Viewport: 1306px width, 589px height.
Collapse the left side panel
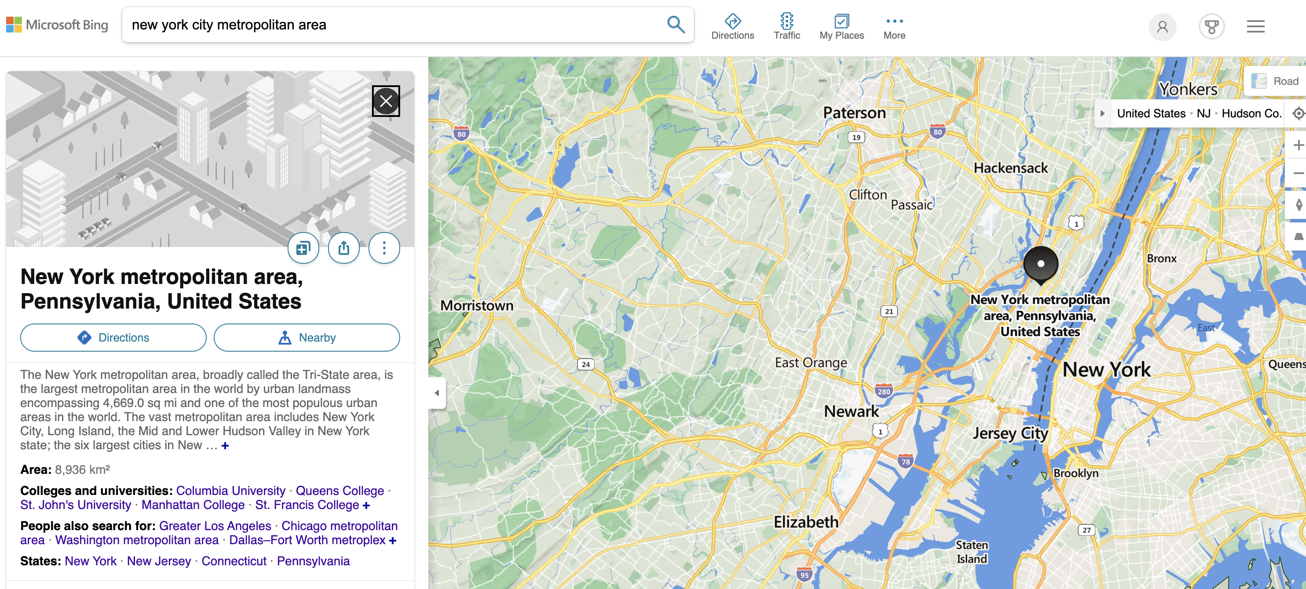coord(437,393)
